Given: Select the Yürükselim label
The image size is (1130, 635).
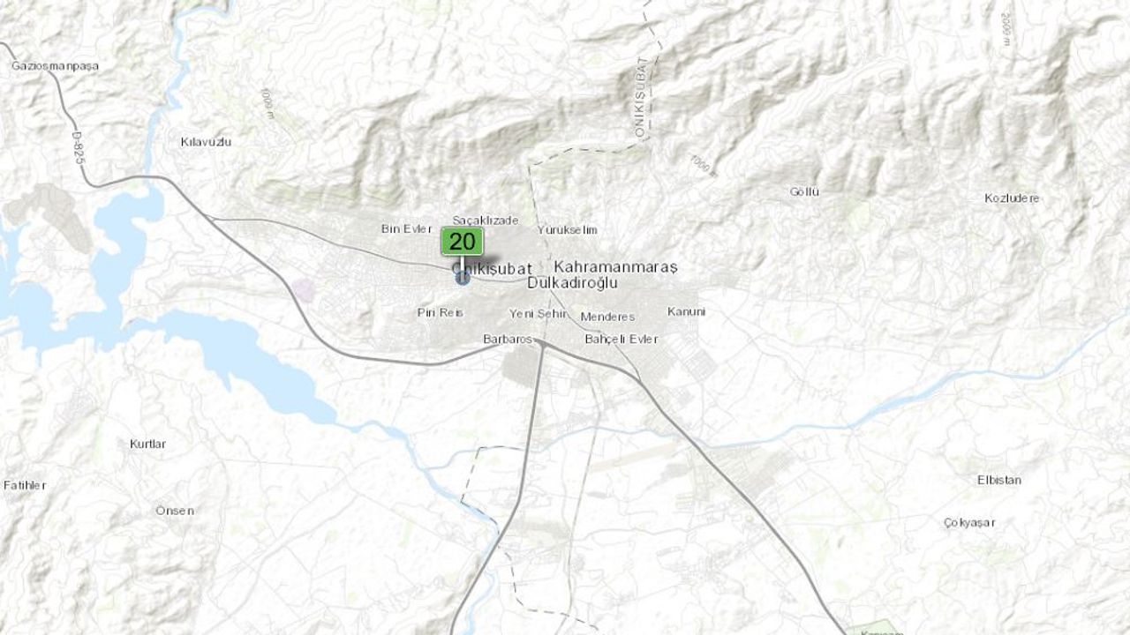Looking at the screenshot, I should (x=567, y=230).
